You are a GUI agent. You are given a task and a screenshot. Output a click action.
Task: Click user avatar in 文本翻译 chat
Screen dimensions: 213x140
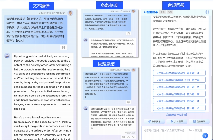70,13
